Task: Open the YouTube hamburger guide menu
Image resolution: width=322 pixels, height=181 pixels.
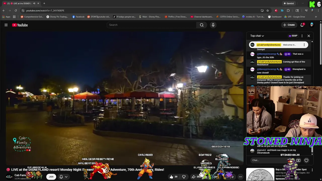Action: tap(6, 25)
